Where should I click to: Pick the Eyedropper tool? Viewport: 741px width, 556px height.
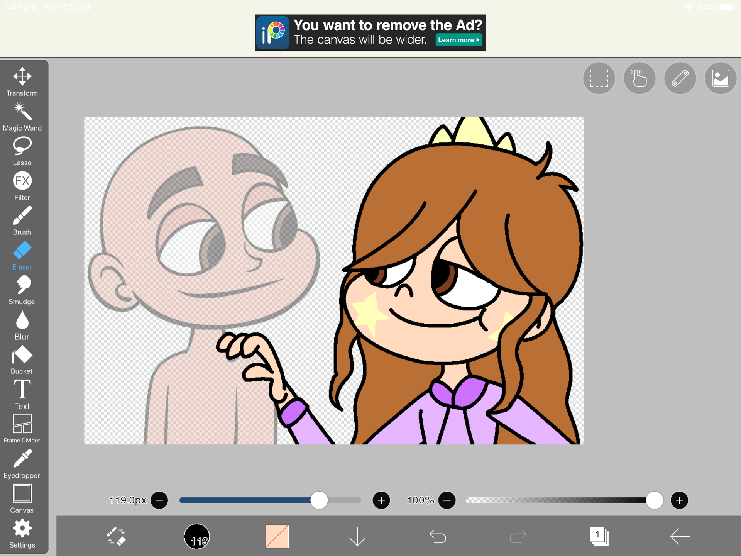tap(22, 464)
